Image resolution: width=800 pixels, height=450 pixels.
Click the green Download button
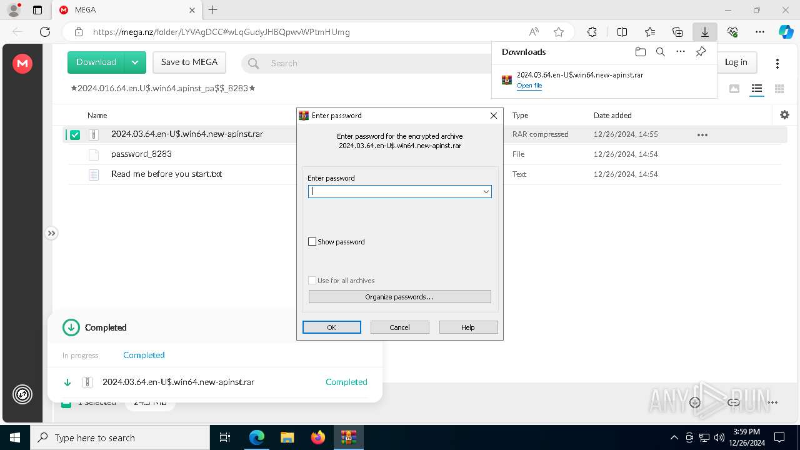(96, 62)
